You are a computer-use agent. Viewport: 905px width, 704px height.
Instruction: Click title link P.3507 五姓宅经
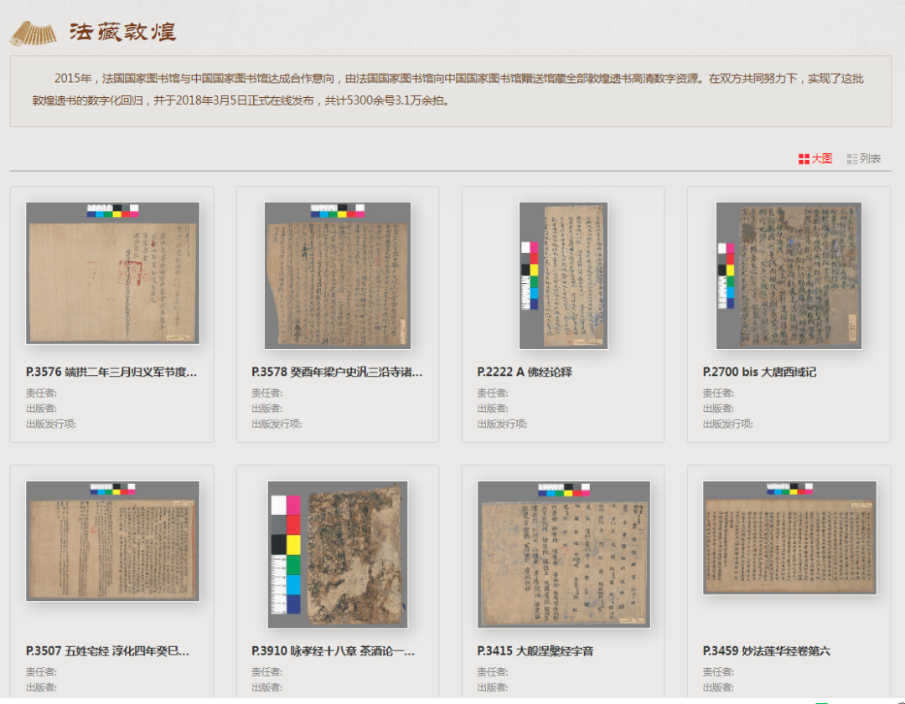(107, 650)
